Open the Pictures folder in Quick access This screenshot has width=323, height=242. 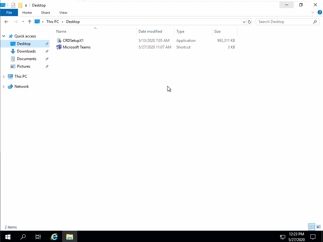click(x=23, y=66)
